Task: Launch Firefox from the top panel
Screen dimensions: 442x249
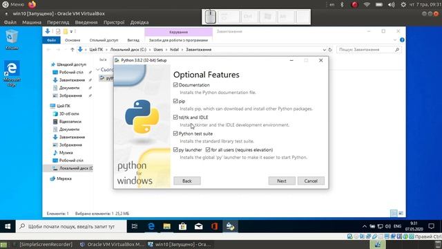Action: [x=32, y=5]
